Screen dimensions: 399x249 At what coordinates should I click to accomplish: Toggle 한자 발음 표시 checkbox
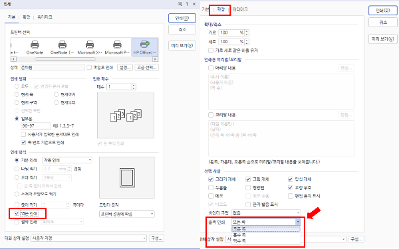(248, 205)
